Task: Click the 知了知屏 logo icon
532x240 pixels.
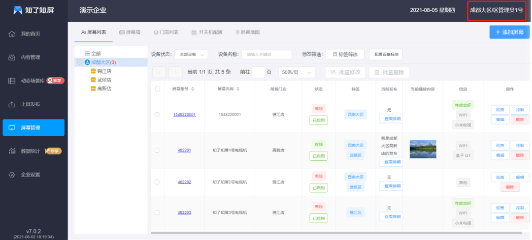Action: click(x=18, y=10)
